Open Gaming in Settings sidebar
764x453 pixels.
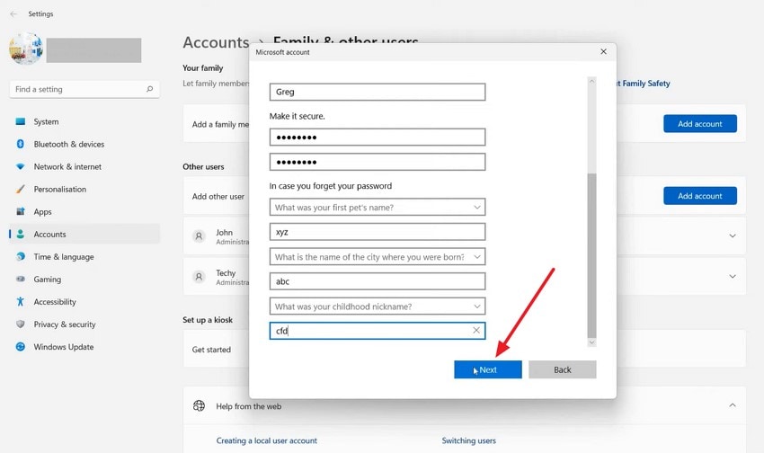click(x=84, y=280)
